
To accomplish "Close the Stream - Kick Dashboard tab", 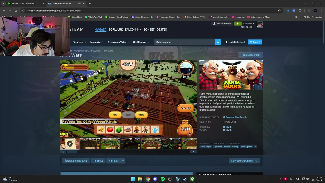I will click(43, 4).
